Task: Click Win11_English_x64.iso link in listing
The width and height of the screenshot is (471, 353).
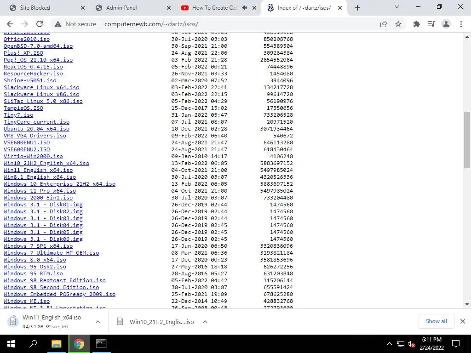Action: click(x=38, y=170)
